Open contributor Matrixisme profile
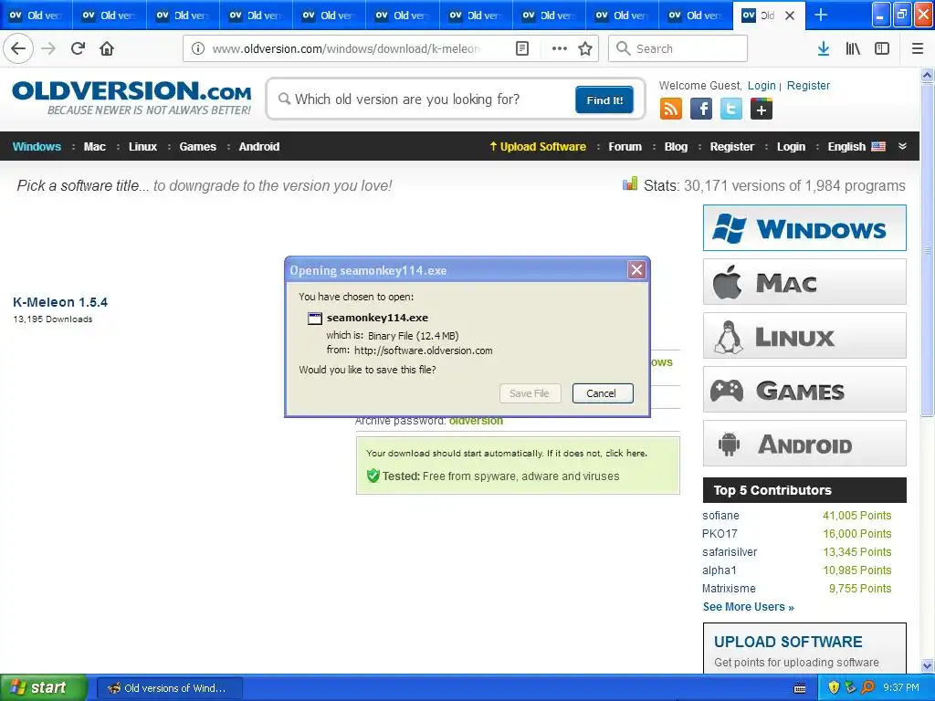Image resolution: width=935 pixels, height=701 pixels. [x=729, y=589]
